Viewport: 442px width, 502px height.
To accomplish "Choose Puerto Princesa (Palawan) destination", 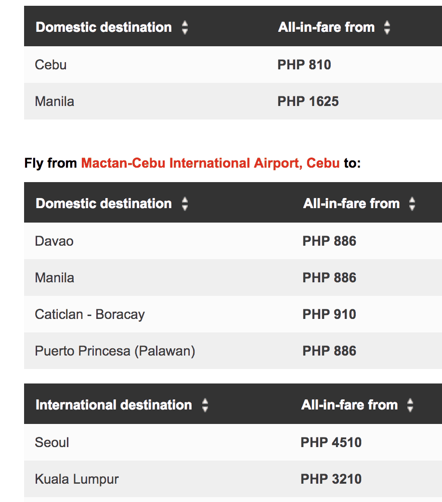I will 115,351.
